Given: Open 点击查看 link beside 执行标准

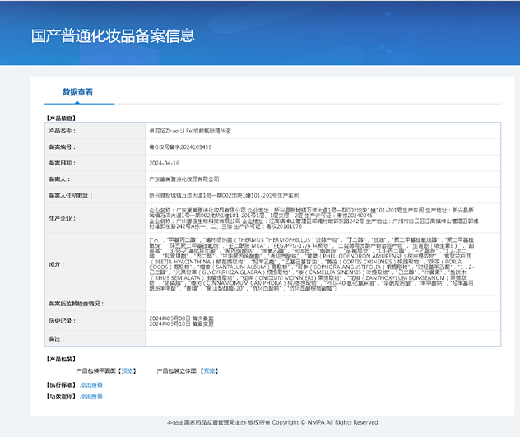Looking at the screenshot, I should coord(91,384).
